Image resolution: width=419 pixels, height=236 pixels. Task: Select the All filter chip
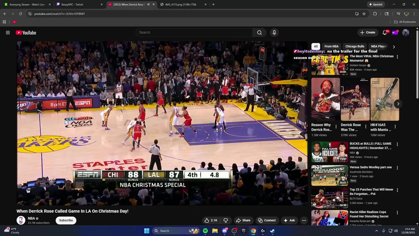[316, 47]
